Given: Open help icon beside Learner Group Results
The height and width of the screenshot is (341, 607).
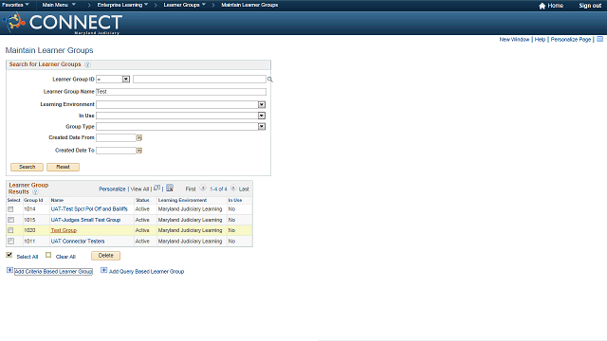Looking at the screenshot, I should point(35,191).
